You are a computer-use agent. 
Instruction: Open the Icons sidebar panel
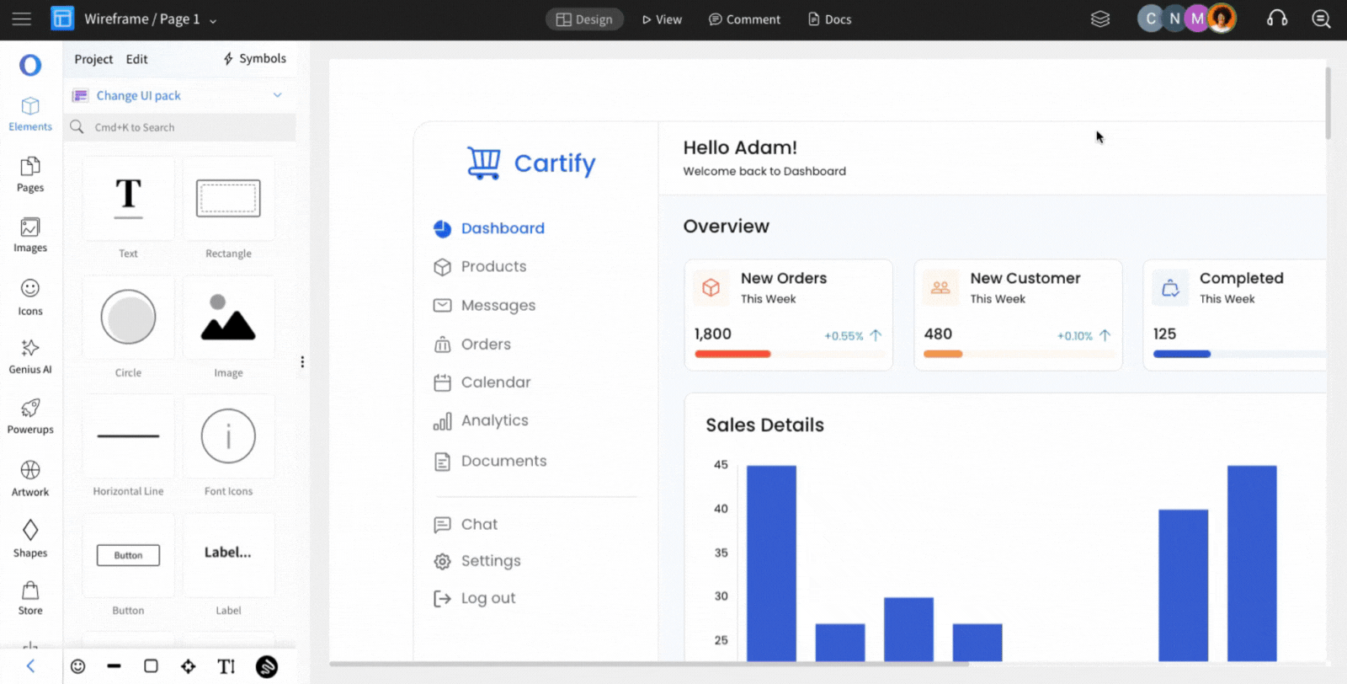tap(30, 298)
